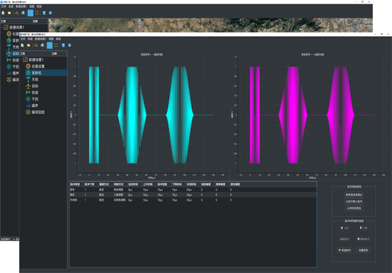Open the 文件 menu in front window

[x=23, y=39]
